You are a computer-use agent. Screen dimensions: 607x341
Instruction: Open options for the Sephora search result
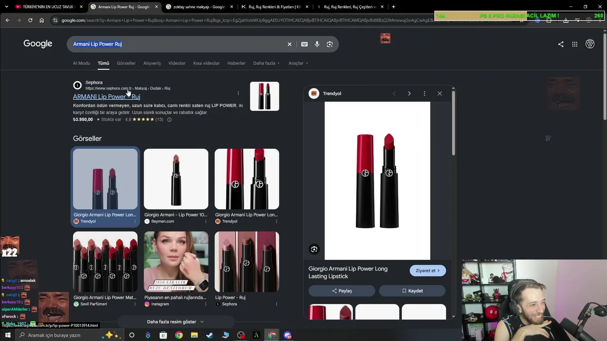(238, 93)
